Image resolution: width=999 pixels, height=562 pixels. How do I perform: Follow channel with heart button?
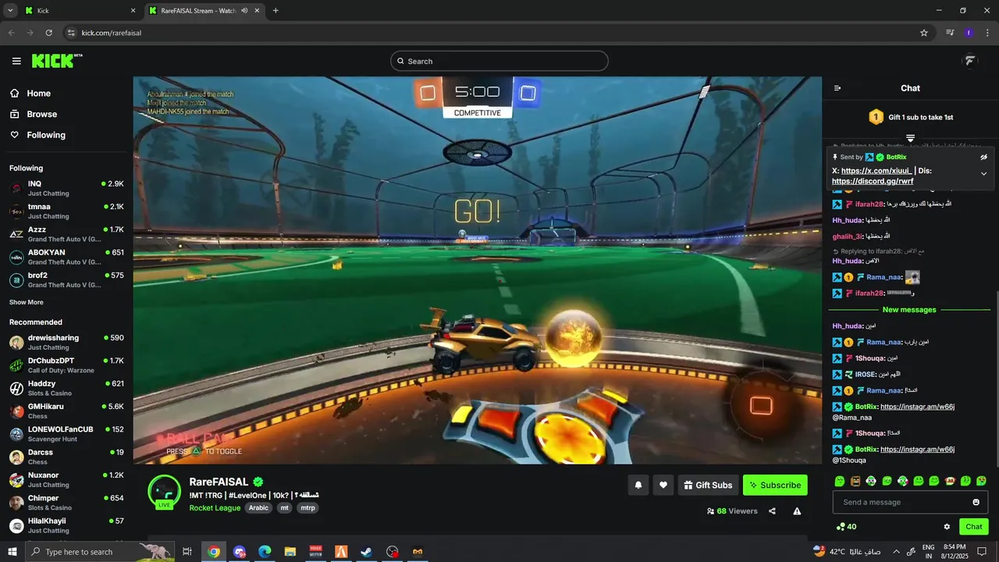coord(663,485)
